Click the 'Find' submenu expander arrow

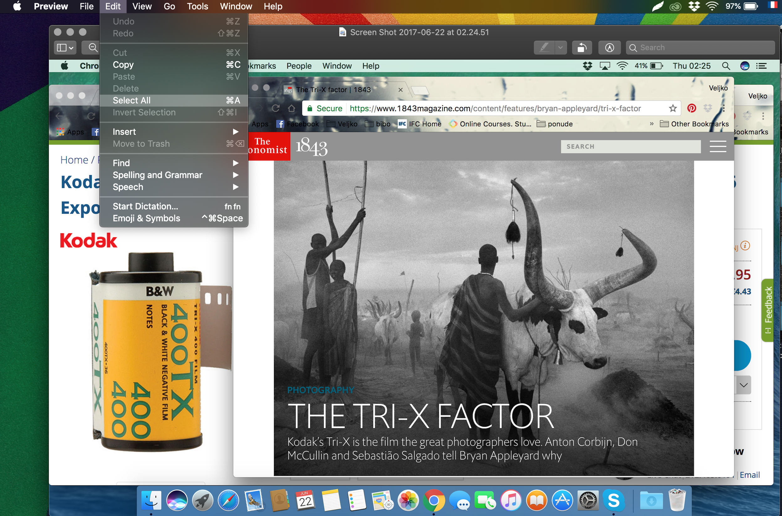pos(236,163)
